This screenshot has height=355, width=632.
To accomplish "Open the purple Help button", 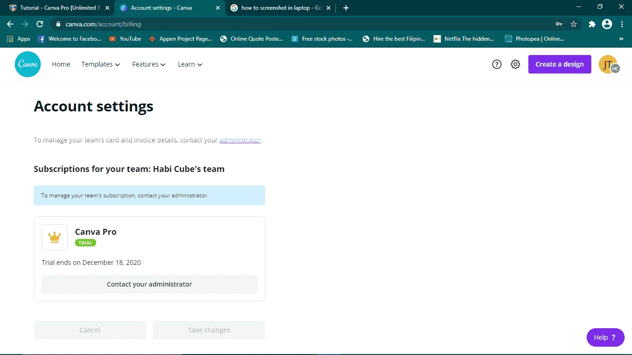I will (x=606, y=337).
